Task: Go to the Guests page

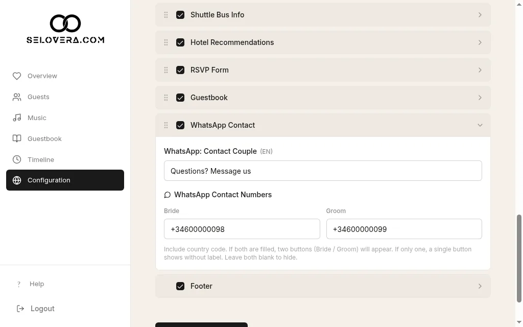Action: point(65,97)
